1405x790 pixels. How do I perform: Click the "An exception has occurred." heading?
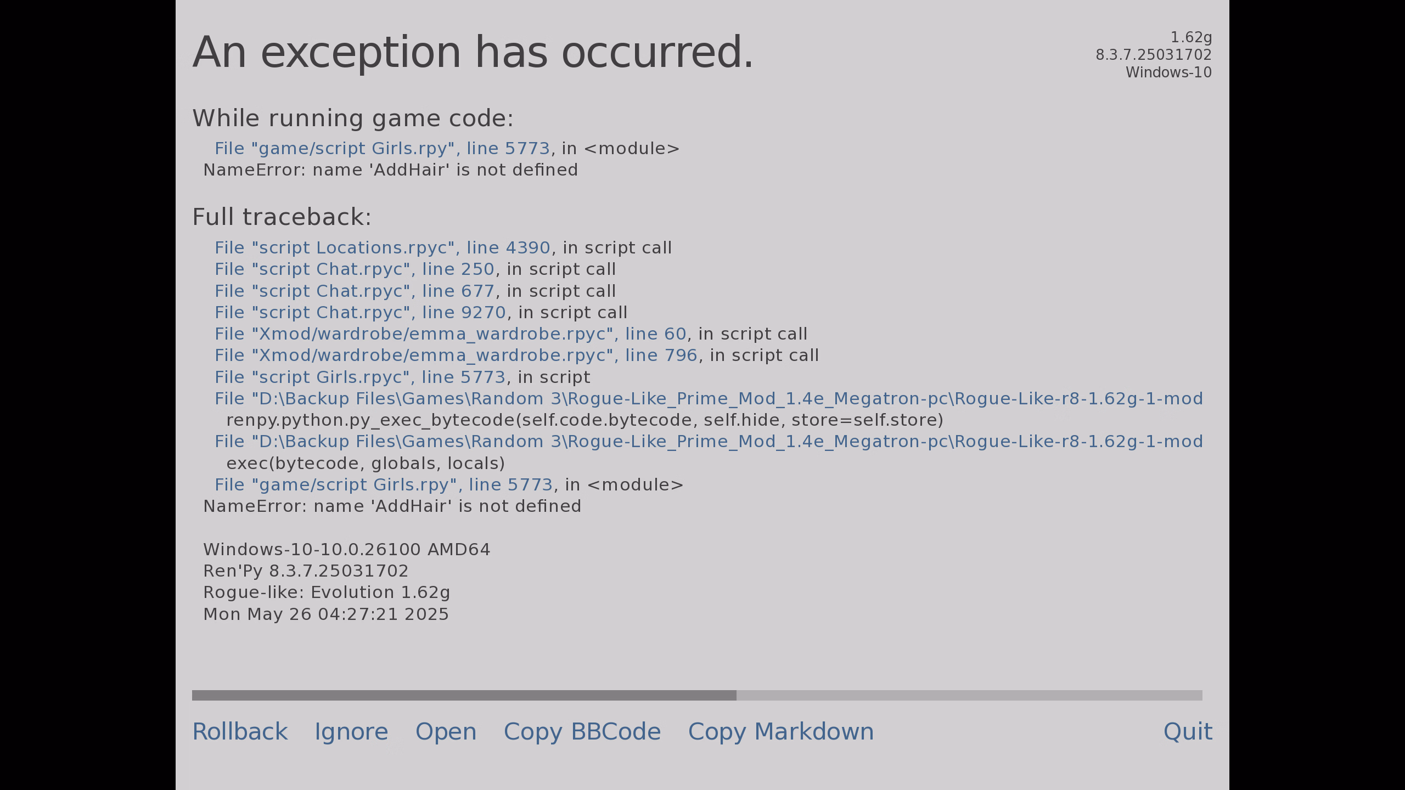[473, 53]
